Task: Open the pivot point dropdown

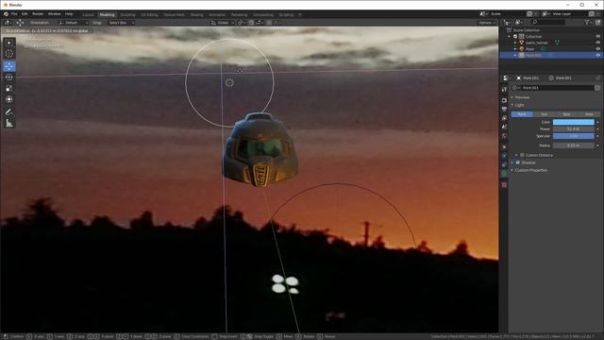Action: [x=242, y=23]
